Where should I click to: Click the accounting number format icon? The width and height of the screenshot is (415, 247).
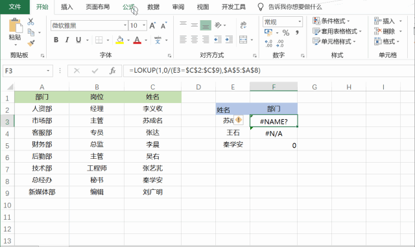point(268,32)
